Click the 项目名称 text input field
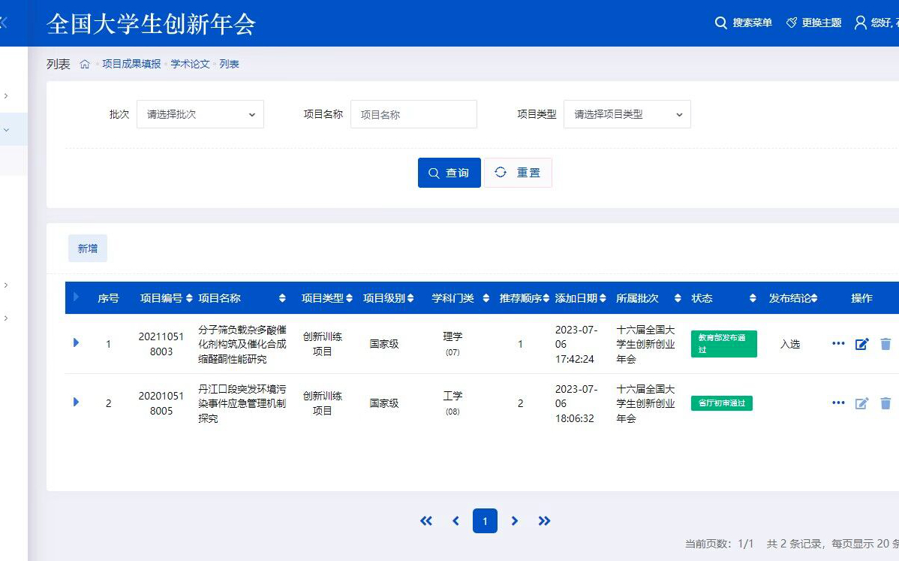This screenshot has width=899, height=561. click(414, 114)
